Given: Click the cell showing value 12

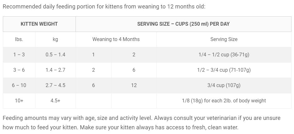Looking at the screenshot, I should (x=134, y=85).
